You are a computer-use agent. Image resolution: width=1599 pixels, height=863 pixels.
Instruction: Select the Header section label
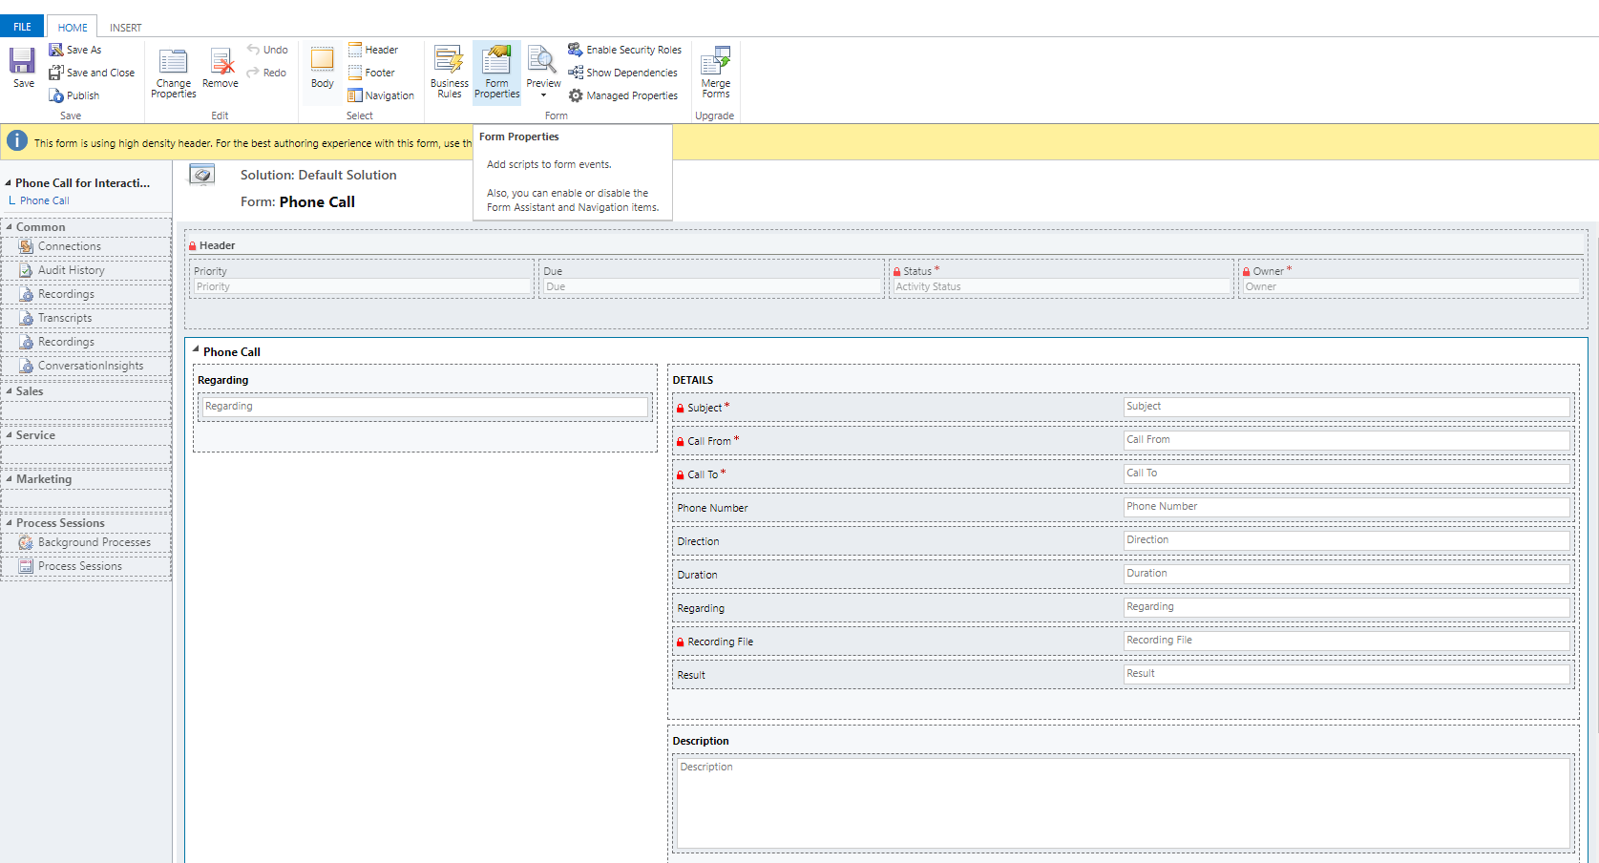click(x=217, y=245)
